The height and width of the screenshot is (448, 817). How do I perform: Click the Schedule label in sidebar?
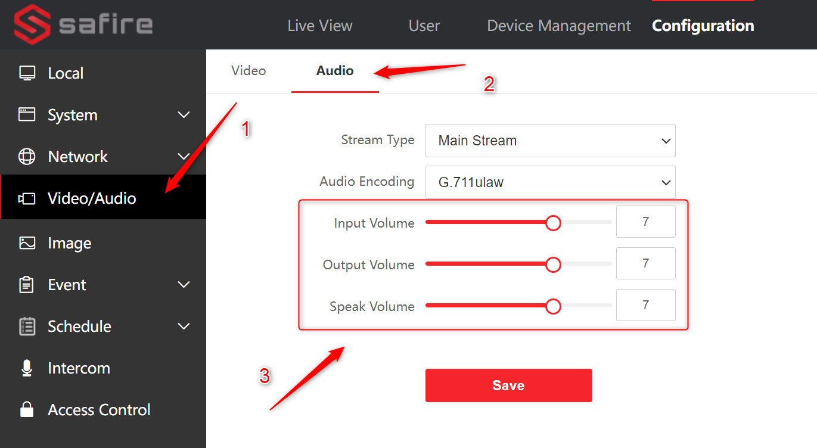coord(79,326)
